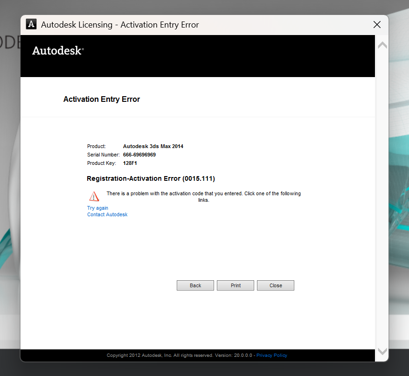Click the "Product:" label

(97, 146)
